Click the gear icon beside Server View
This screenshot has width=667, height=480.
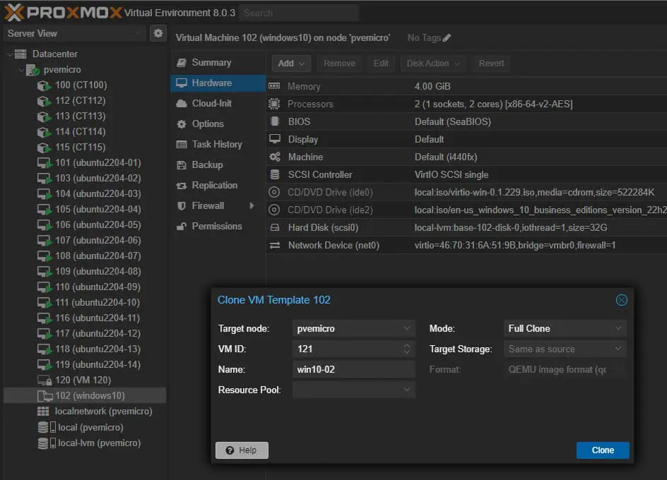pos(158,33)
